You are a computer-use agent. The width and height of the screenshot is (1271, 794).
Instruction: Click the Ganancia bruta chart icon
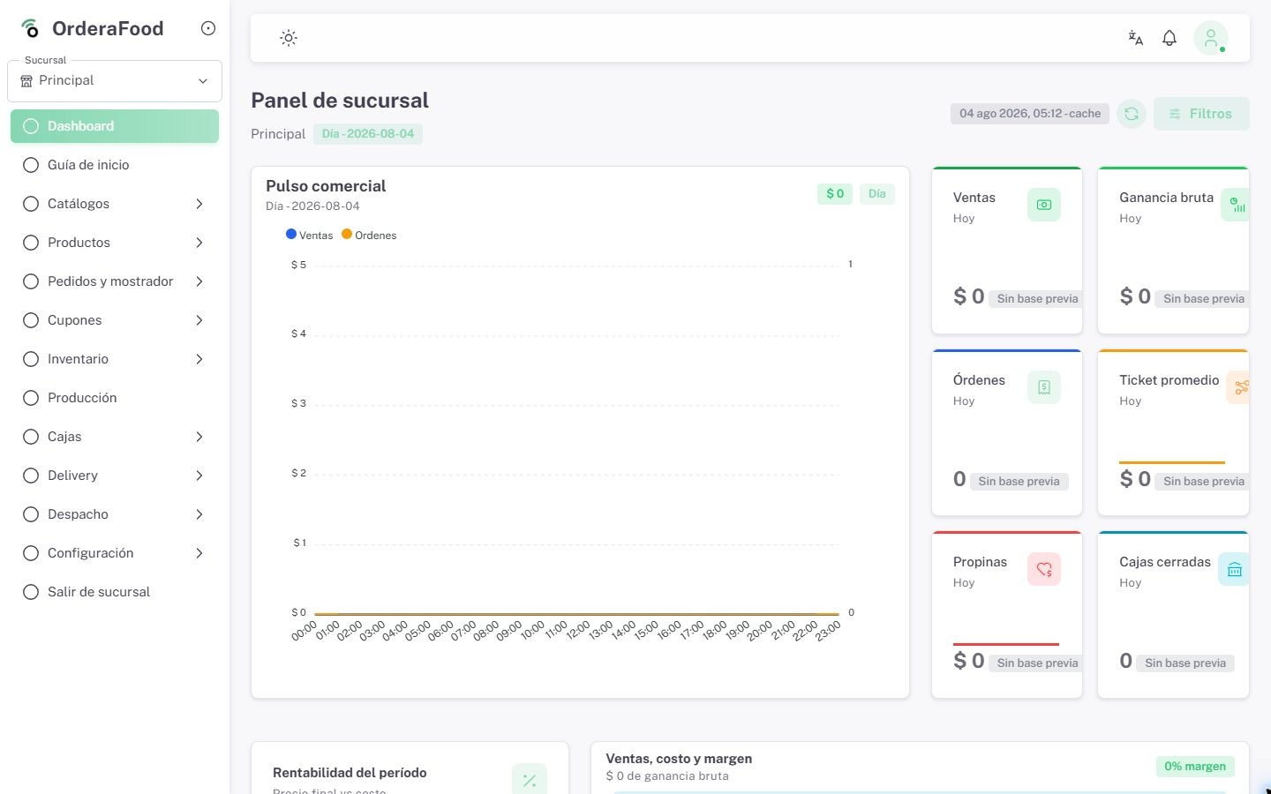point(1236,205)
